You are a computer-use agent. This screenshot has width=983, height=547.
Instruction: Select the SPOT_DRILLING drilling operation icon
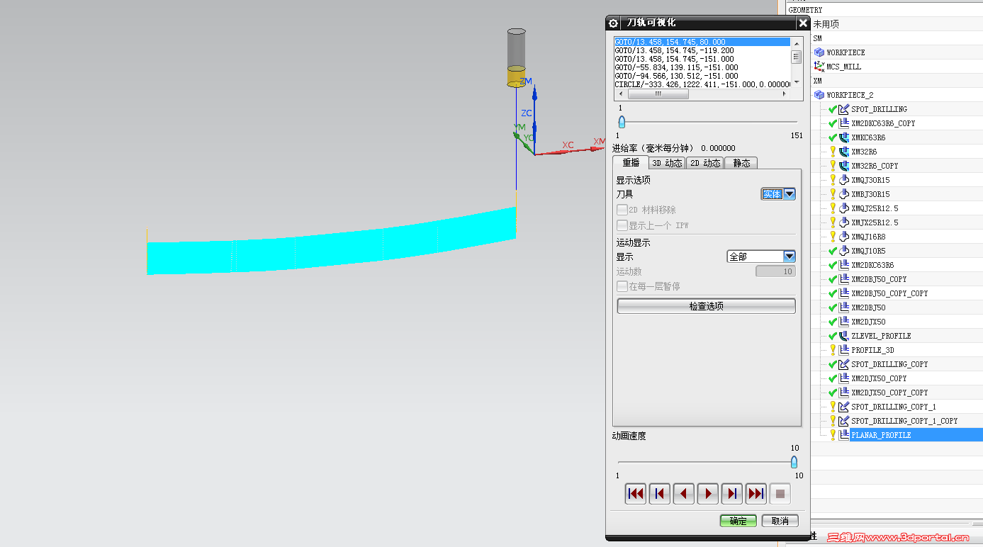click(x=842, y=108)
